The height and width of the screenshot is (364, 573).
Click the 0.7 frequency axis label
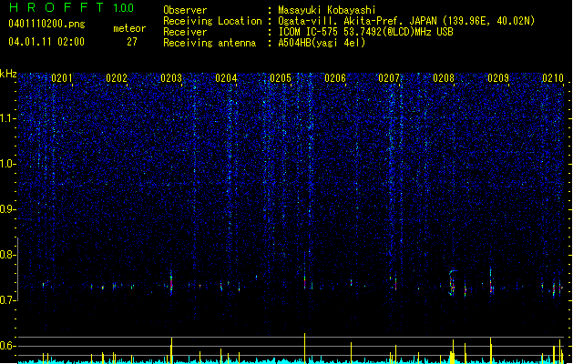[x=8, y=300]
